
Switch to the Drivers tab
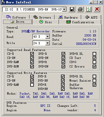(42, 17)
